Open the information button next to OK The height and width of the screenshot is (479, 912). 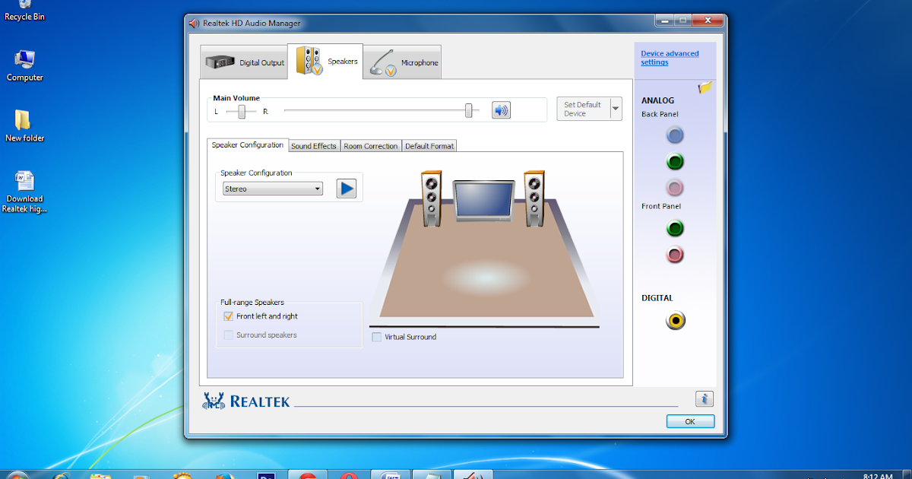click(705, 398)
